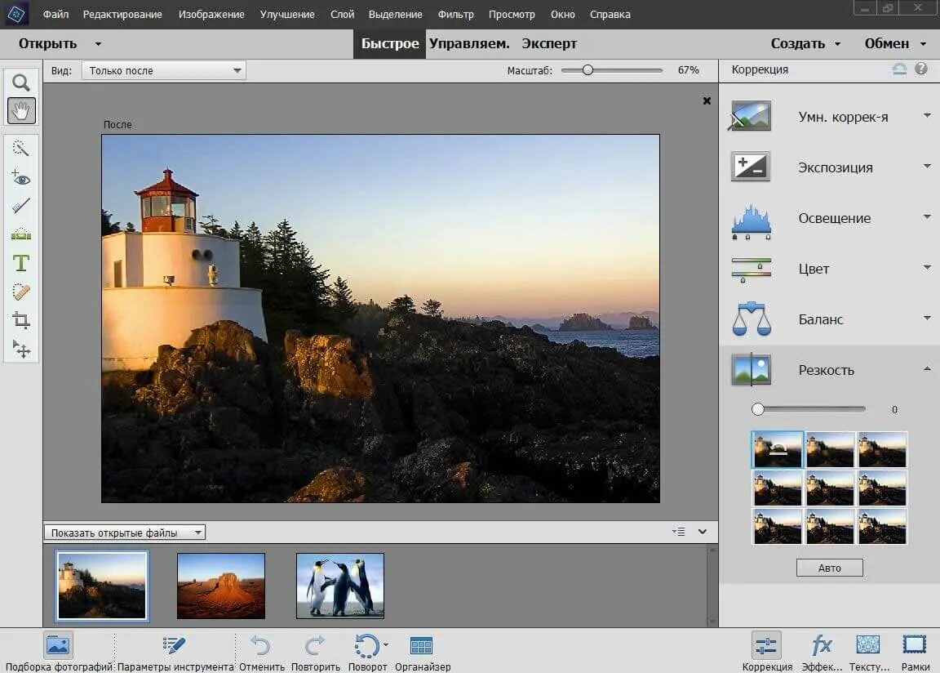Open Show open files dropdown
This screenshot has height=673, width=940.
point(125,533)
